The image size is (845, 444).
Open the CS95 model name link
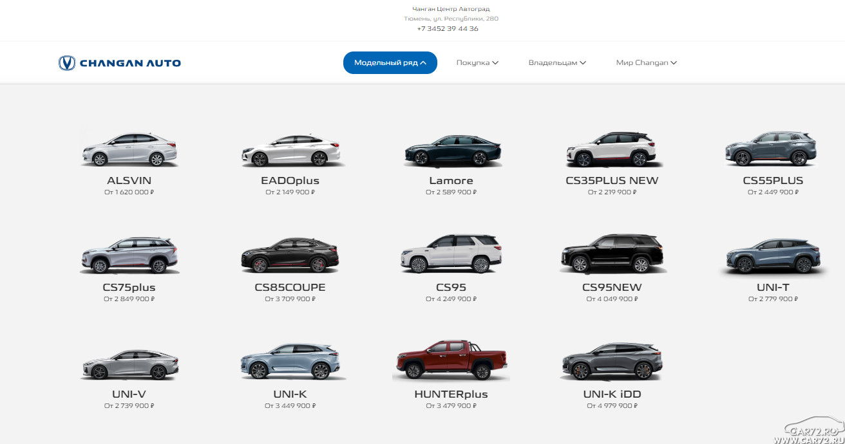[451, 288]
